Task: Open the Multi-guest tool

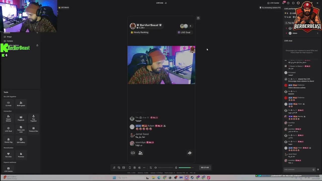Action: (21, 104)
